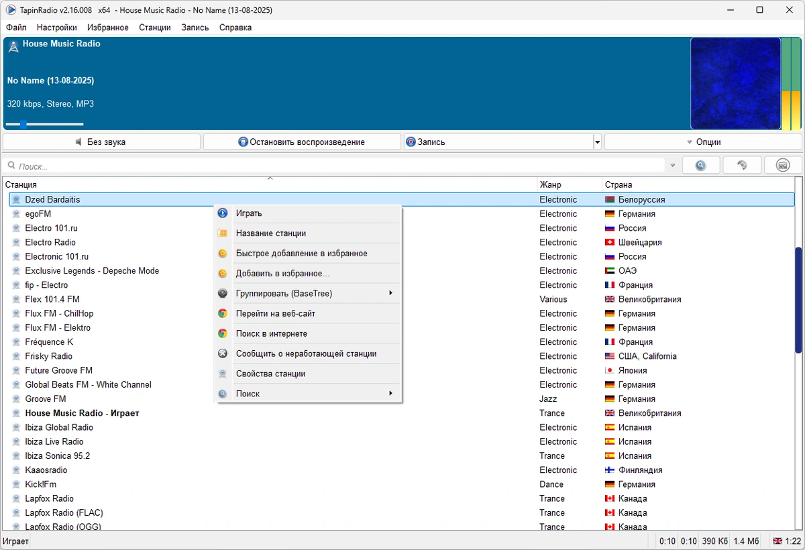
Task: Open the Станции menu
Action: [x=155, y=27]
